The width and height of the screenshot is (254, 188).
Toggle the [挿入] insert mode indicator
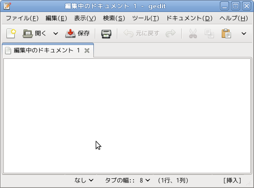coord(232,180)
